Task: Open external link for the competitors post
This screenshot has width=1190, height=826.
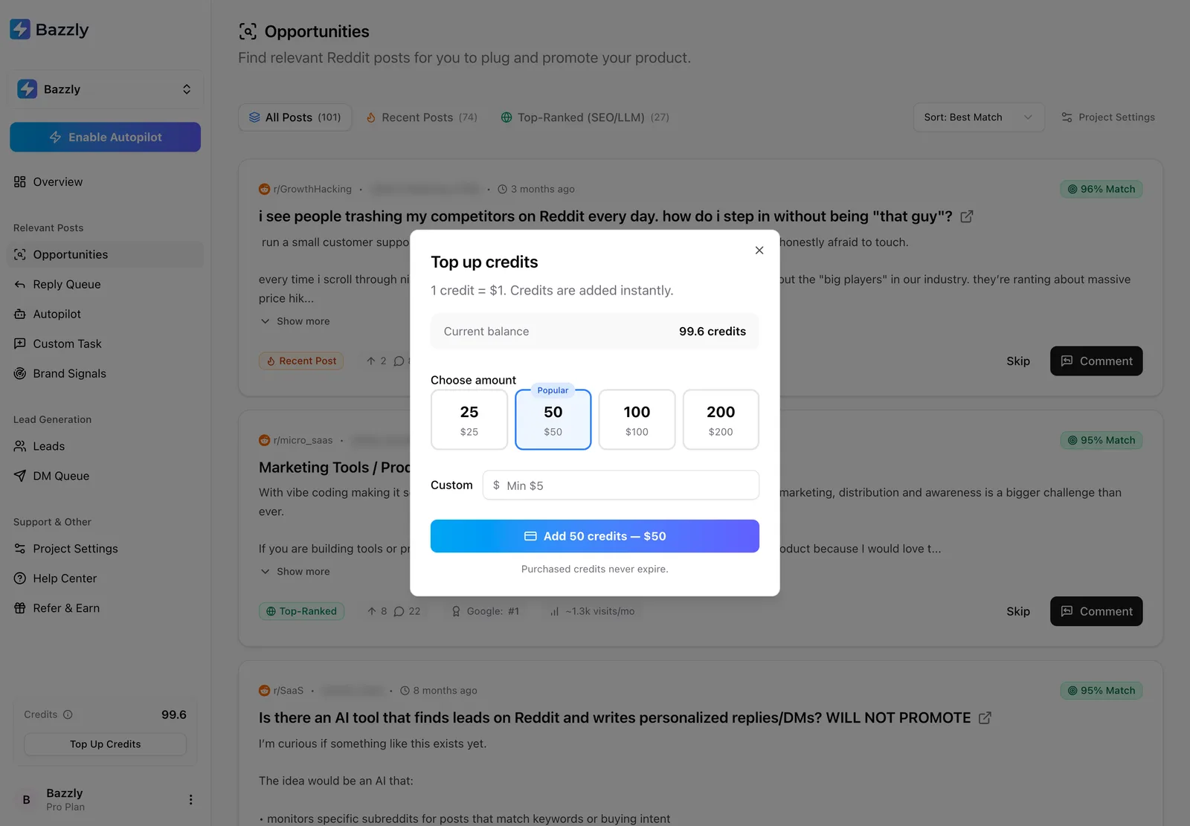Action: coord(967,217)
